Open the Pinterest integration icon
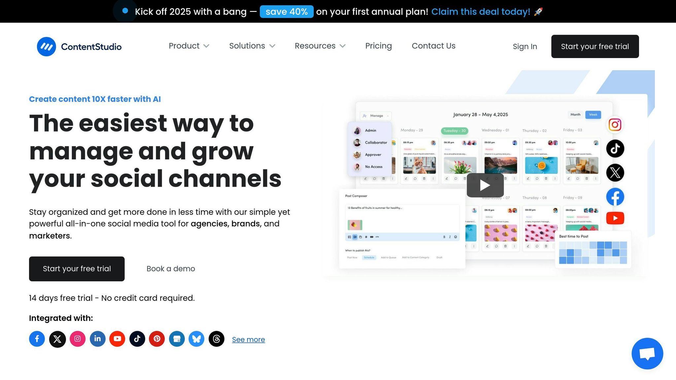The width and height of the screenshot is (676, 380). [157, 339]
